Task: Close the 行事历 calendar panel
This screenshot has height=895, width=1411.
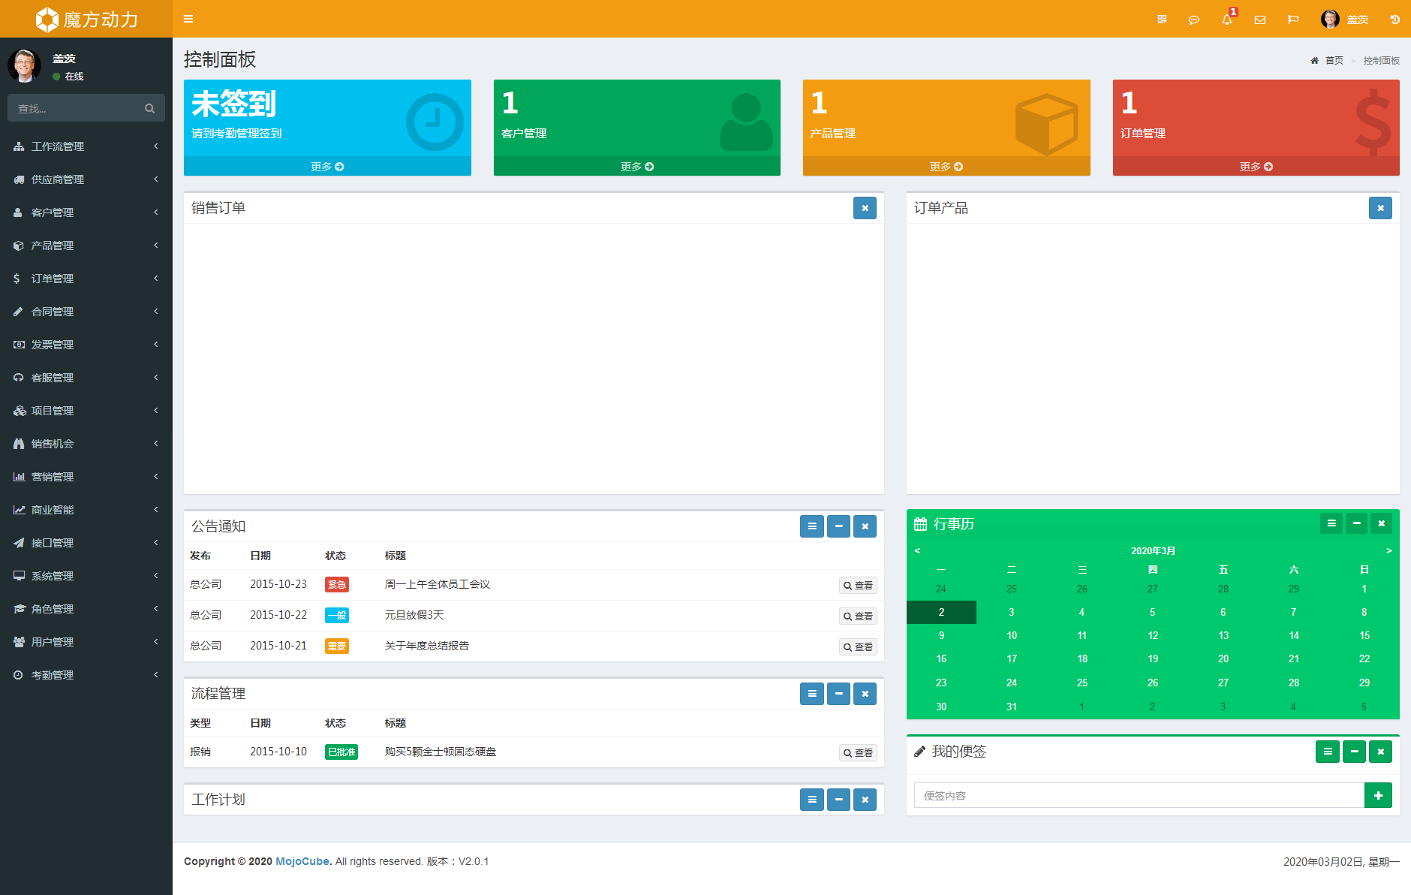Action: pos(1382,523)
